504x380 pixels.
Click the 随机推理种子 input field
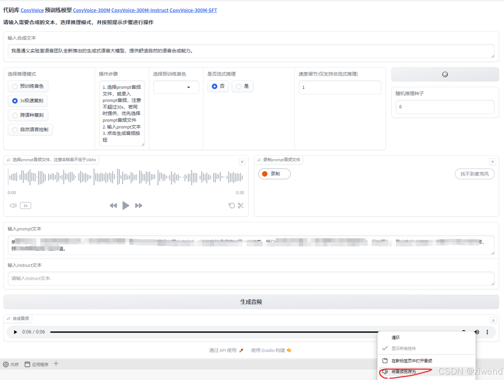[x=445, y=107]
